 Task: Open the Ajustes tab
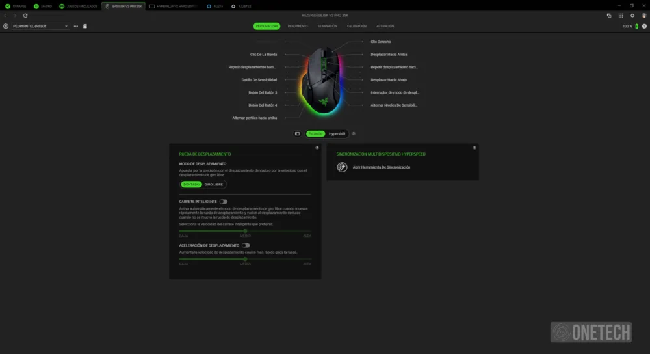(241, 7)
